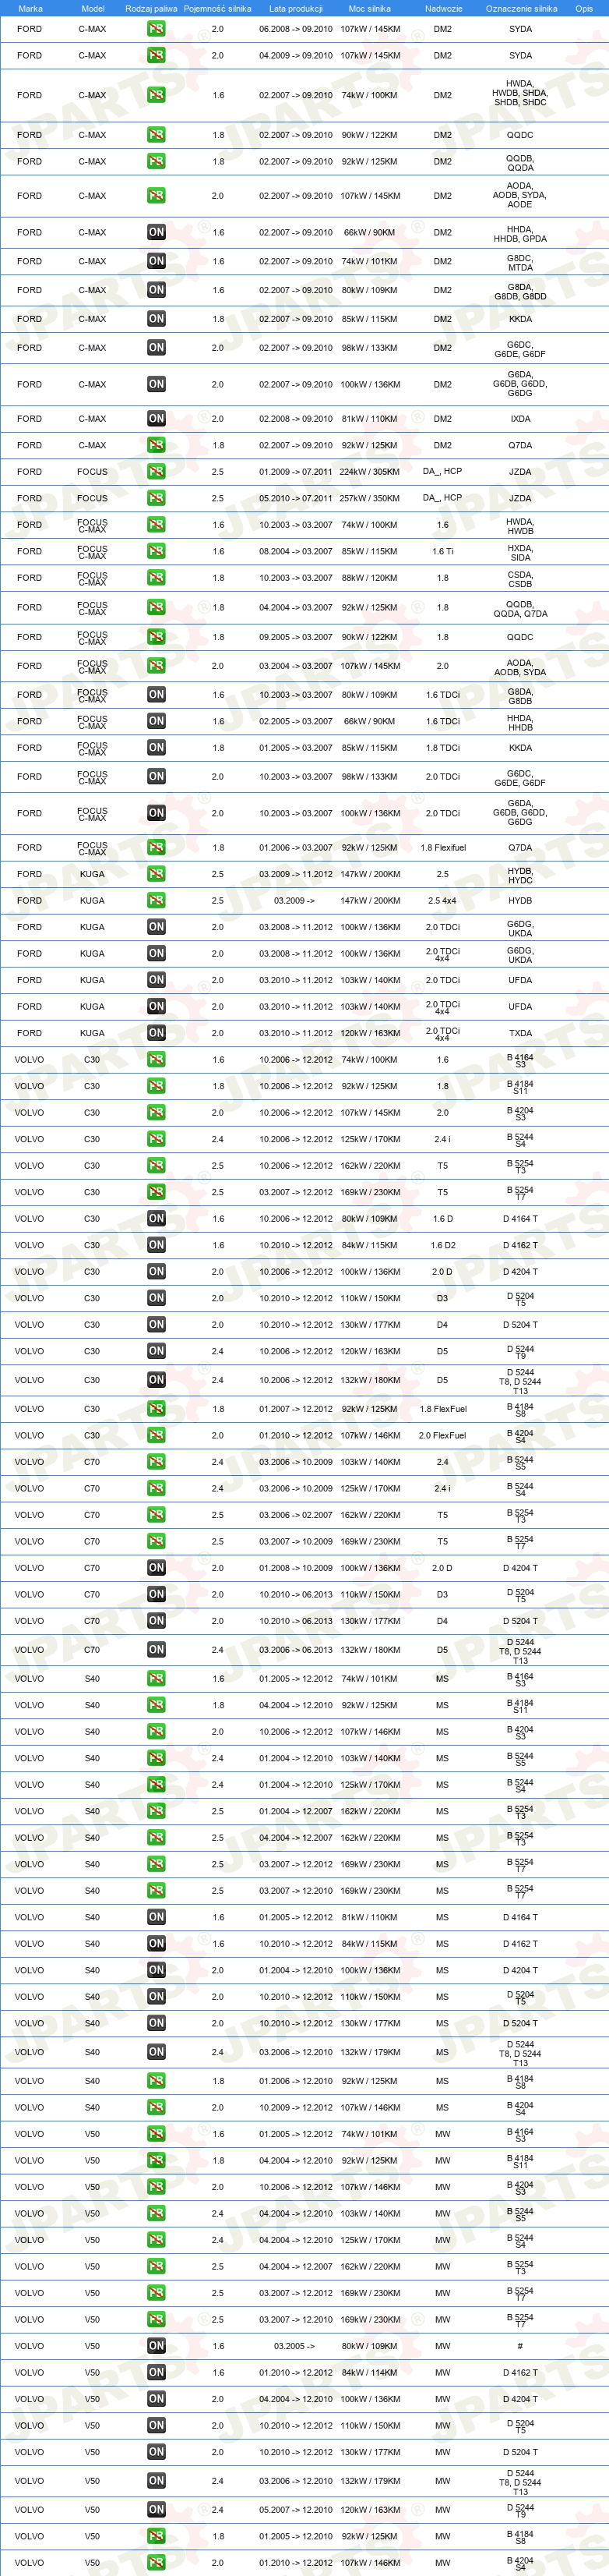This screenshot has width=609, height=2576.
Task: Click petrol icon in Focus 257kW/350KM row
Action: tap(157, 498)
